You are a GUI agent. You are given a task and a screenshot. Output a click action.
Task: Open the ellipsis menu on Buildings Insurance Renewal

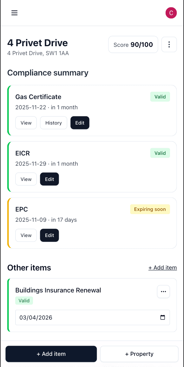pos(163,291)
